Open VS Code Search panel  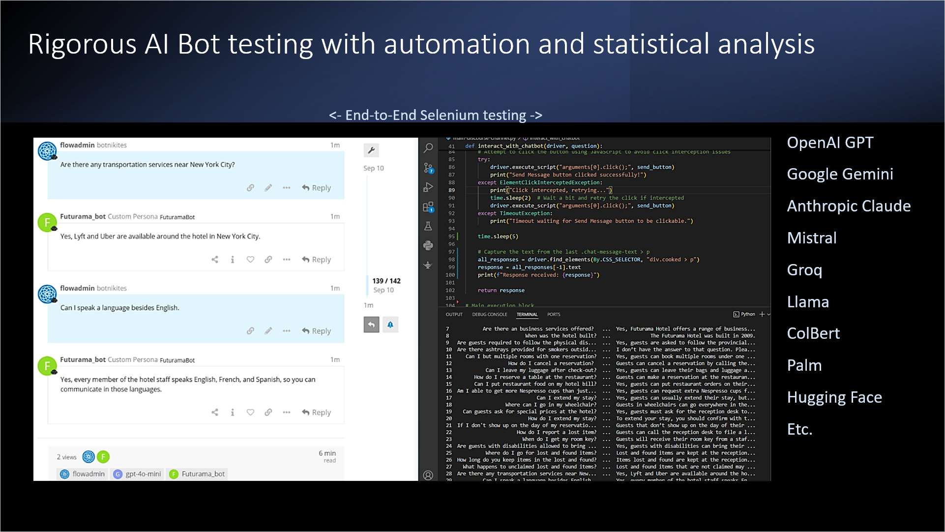point(428,148)
